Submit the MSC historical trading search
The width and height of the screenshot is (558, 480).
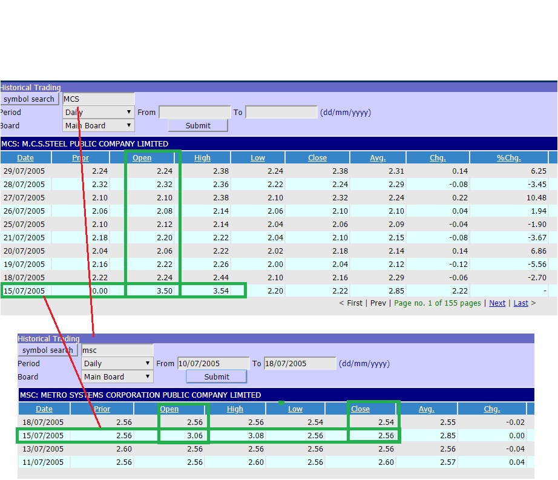coord(217,377)
